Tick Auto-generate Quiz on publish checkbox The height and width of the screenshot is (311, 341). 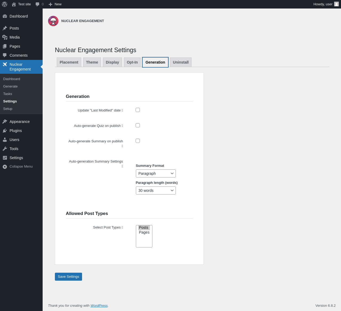[138, 125]
